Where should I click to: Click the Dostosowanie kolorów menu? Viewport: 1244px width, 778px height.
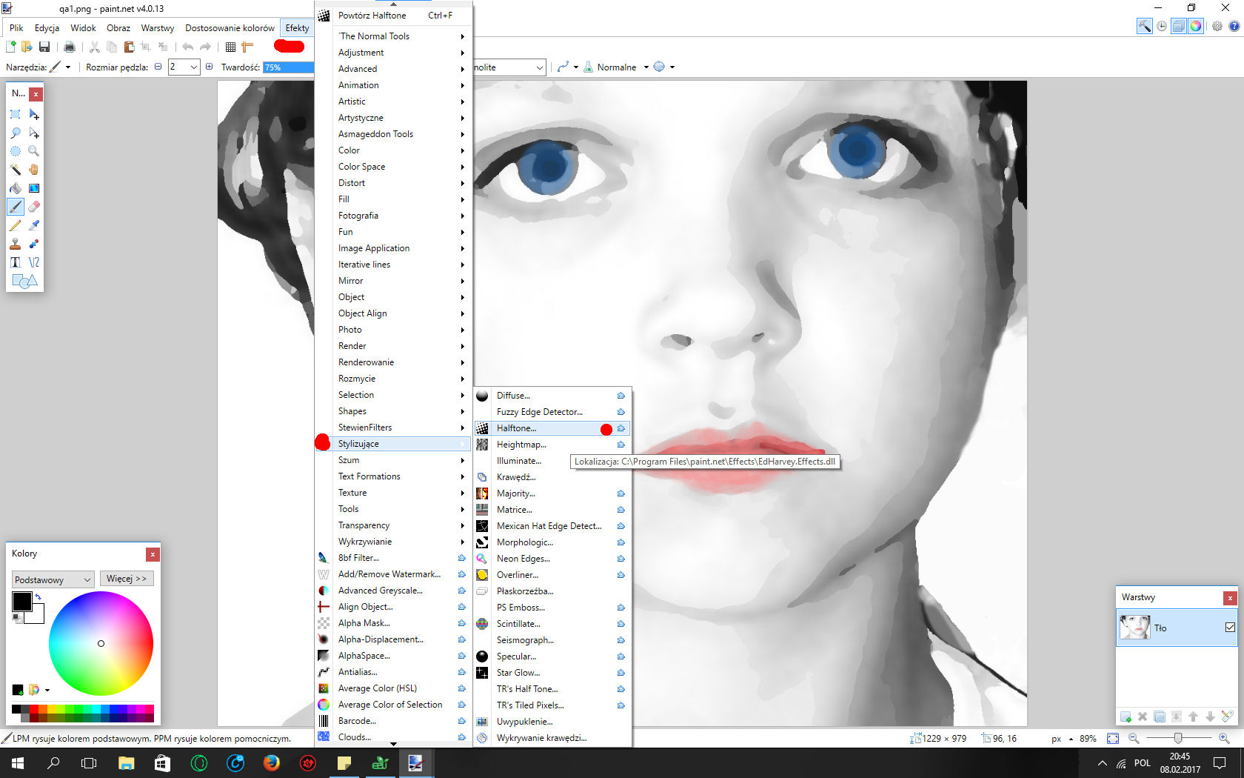click(230, 28)
